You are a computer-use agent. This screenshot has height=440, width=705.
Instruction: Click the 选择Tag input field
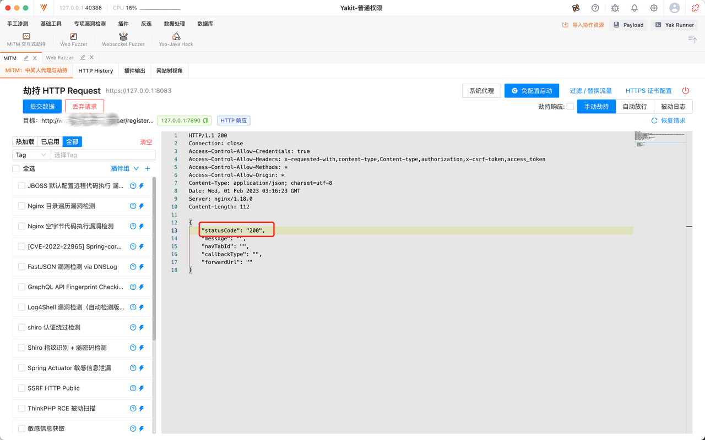pyautogui.click(x=103, y=155)
